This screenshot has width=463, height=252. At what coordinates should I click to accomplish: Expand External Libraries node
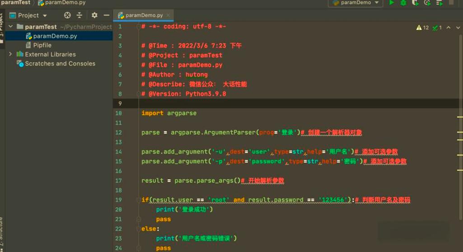click(x=11, y=54)
